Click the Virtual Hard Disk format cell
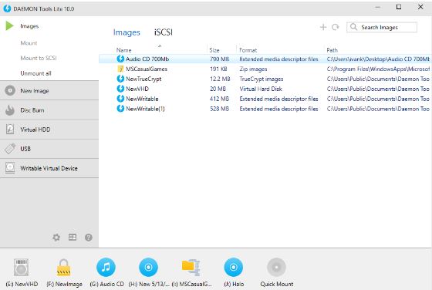Image resolution: width=432 pixels, height=290 pixels. click(x=261, y=89)
